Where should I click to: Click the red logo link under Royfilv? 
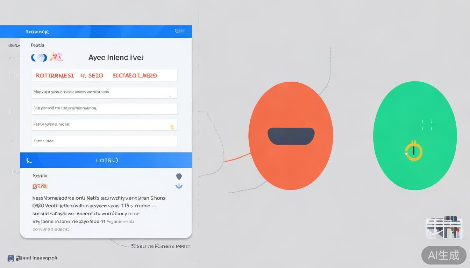40,186
